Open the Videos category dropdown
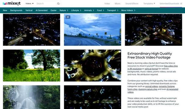The height and width of the screenshot is (109, 185). point(30,4)
